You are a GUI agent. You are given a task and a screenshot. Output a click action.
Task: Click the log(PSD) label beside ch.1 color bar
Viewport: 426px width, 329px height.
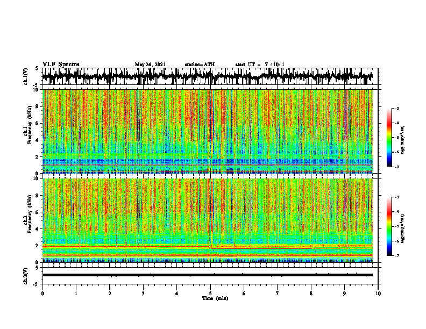[x=403, y=140]
